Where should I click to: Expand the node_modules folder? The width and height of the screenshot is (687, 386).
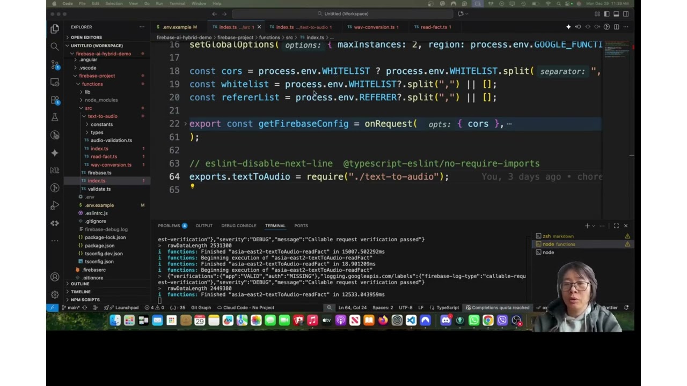click(101, 100)
